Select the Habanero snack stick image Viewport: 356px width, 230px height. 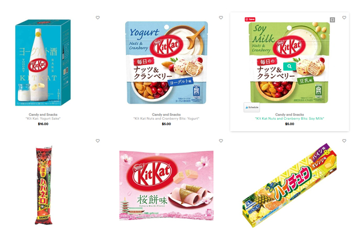click(44, 185)
